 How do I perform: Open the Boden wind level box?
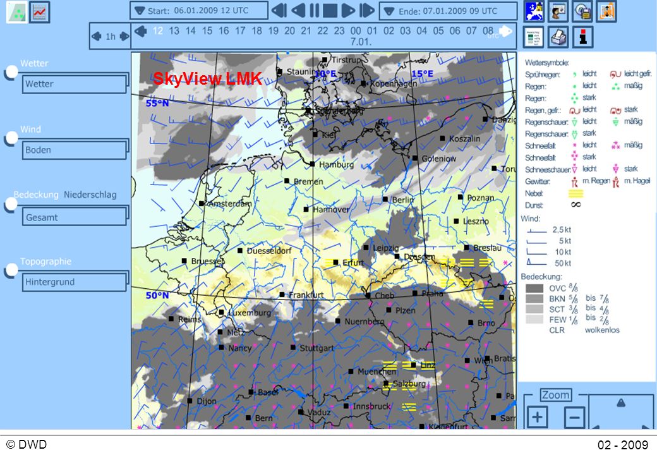(x=75, y=150)
